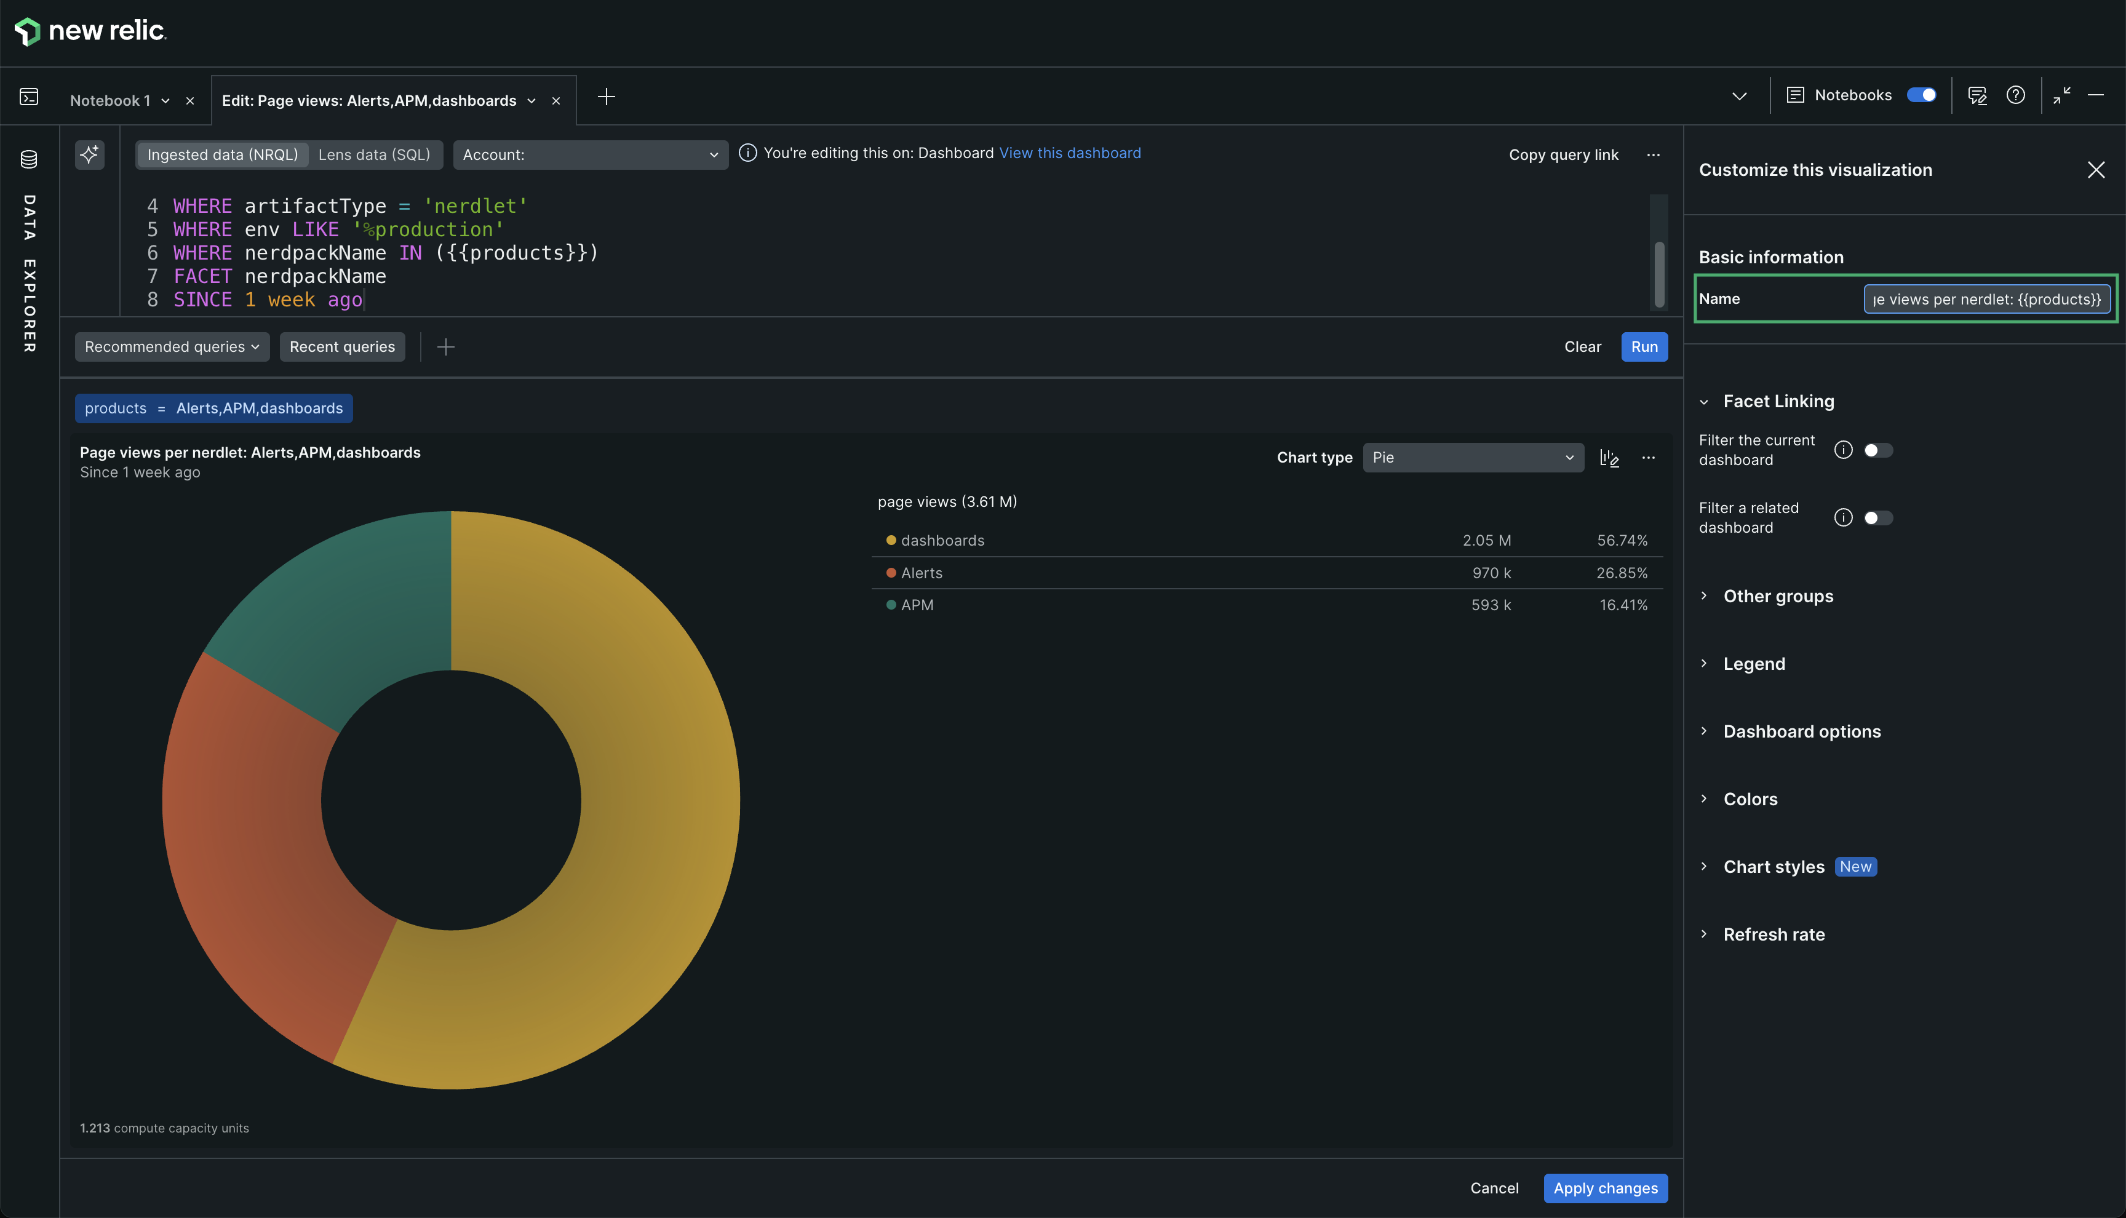Click the dashboards legend color dot
Viewport: 2126px width, 1218px height.
[891, 540]
